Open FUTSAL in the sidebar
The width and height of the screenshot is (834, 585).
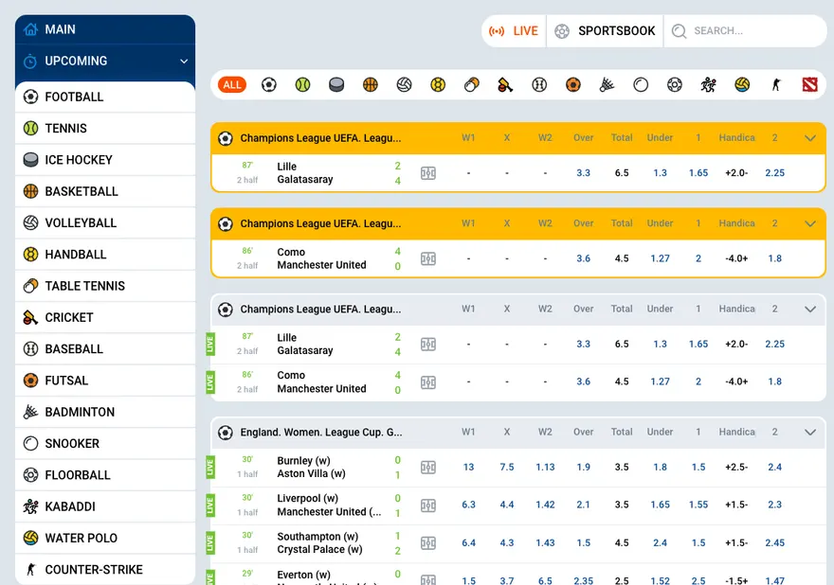point(105,381)
